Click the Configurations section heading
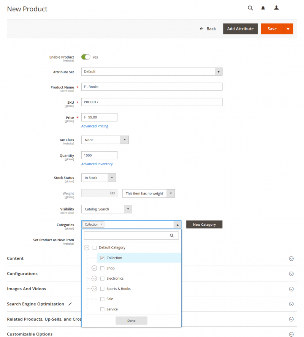This screenshot has height=337, width=304. [x=22, y=274]
